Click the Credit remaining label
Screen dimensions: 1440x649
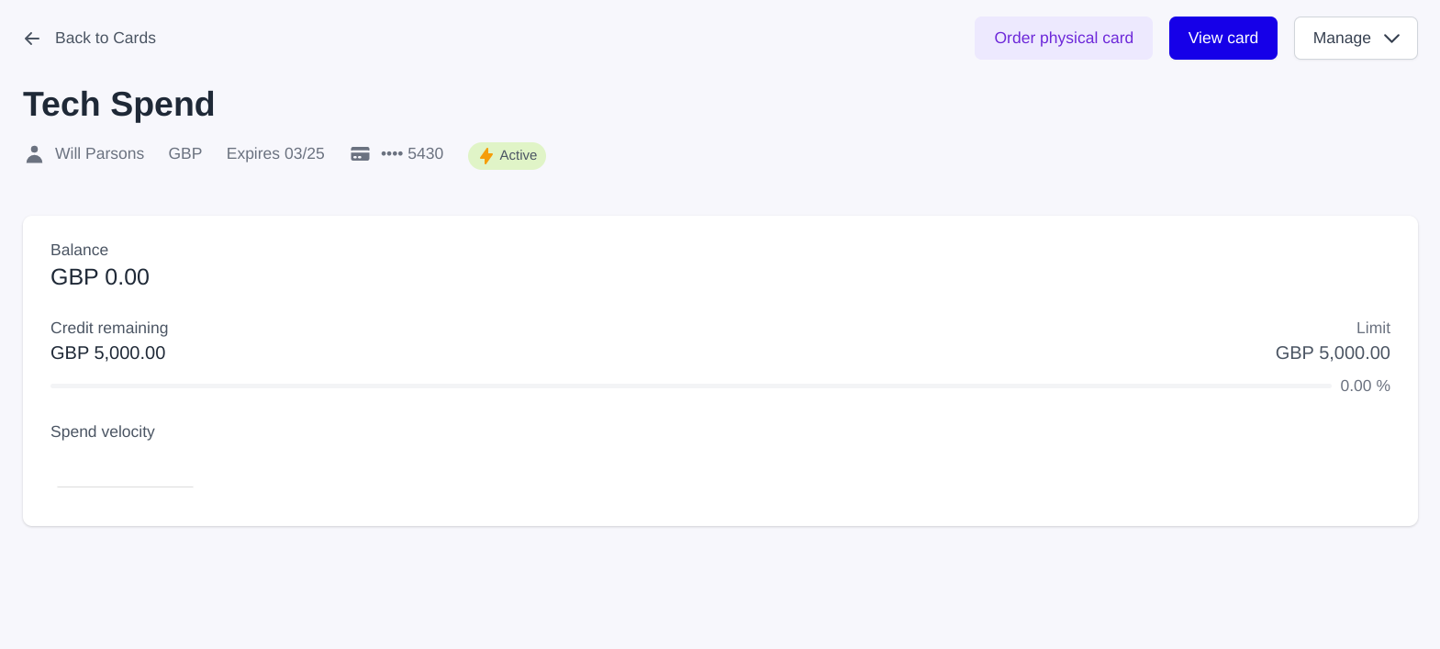pos(109,329)
